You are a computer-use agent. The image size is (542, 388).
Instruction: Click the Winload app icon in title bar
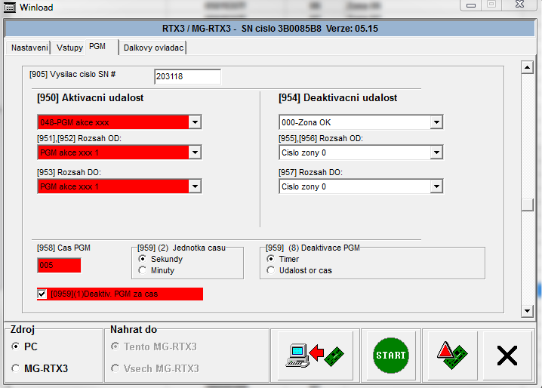click(x=11, y=6)
